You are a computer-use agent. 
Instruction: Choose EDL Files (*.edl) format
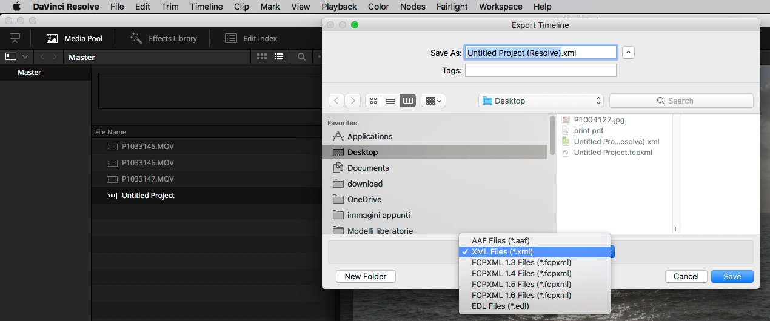(x=535, y=306)
